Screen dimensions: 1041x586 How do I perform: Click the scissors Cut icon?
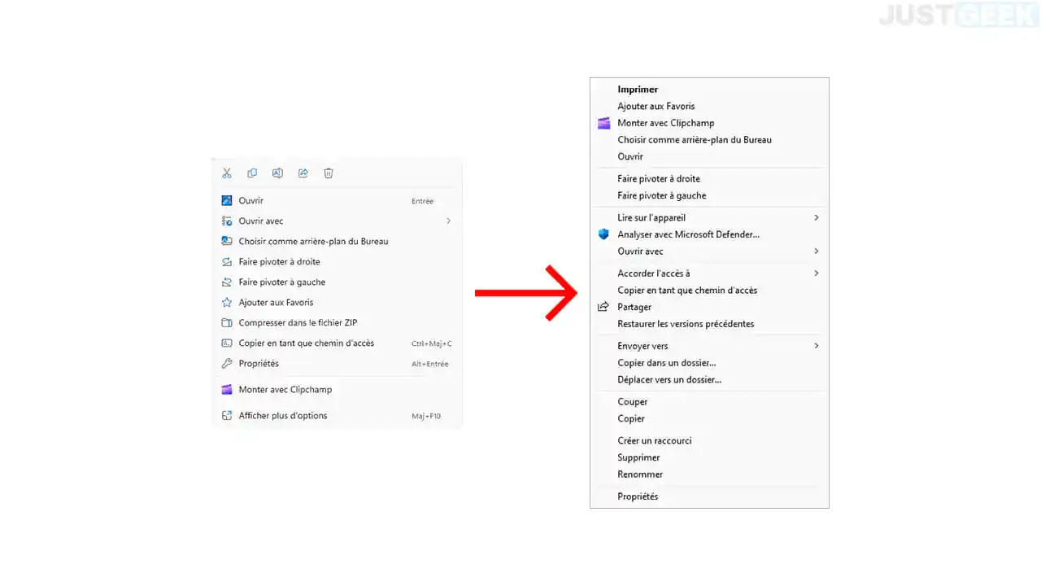[227, 173]
